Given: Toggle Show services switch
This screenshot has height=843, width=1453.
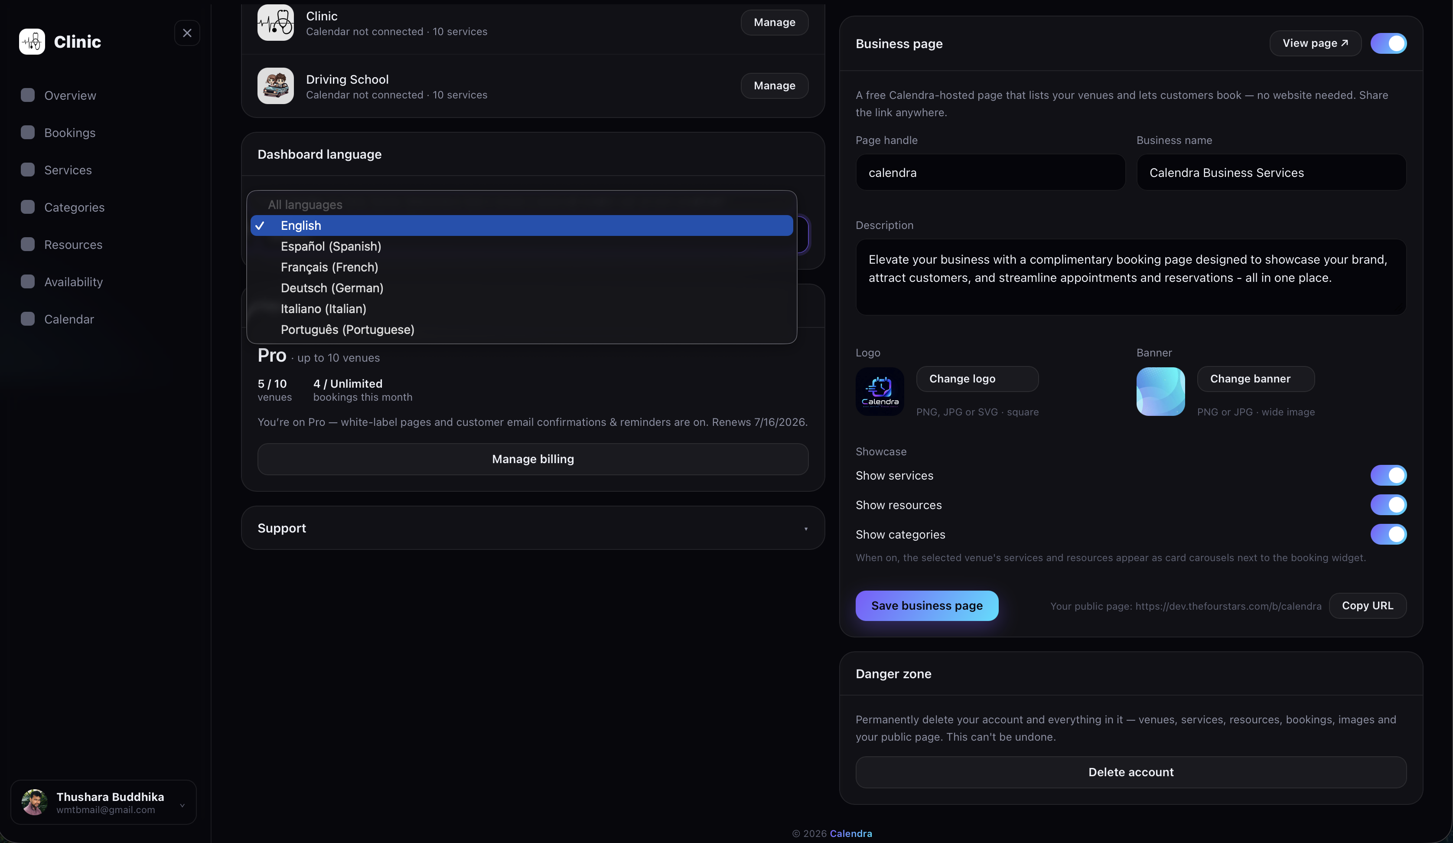Looking at the screenshot, I should coord(1388,475).
